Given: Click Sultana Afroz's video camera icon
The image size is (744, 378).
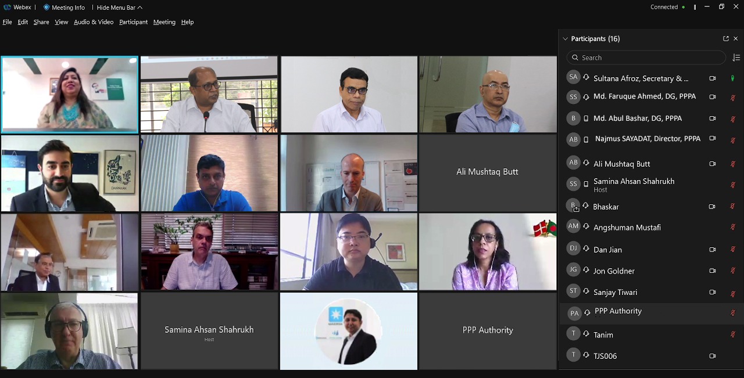Looking at the screenshot, I should (712, 78).
